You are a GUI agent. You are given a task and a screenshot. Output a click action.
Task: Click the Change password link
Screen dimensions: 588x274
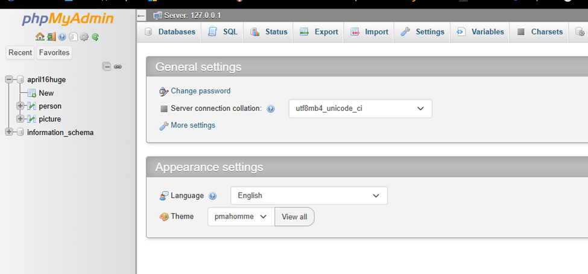click(x=201, y=91)
